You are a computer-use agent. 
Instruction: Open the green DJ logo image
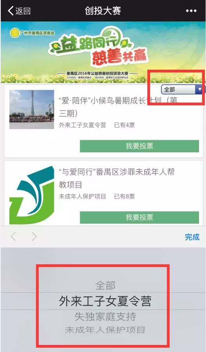coord(32,195)
